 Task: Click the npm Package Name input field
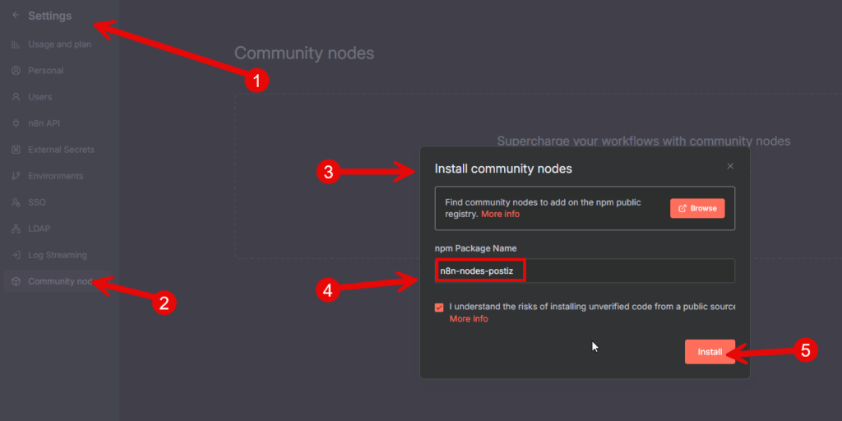(585, 271)
